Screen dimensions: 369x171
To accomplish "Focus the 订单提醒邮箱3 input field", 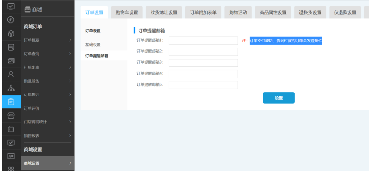I will tap(203, 63).
